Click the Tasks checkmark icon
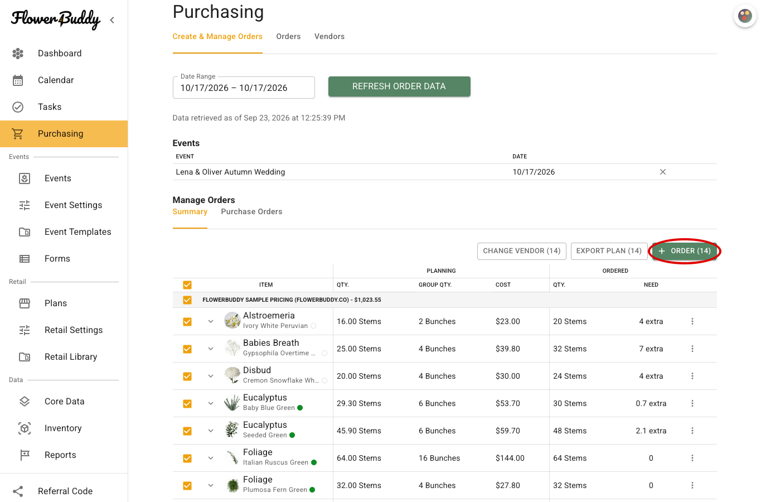Image resolution: width=761 pixels, height=502 pixels. 18,107
